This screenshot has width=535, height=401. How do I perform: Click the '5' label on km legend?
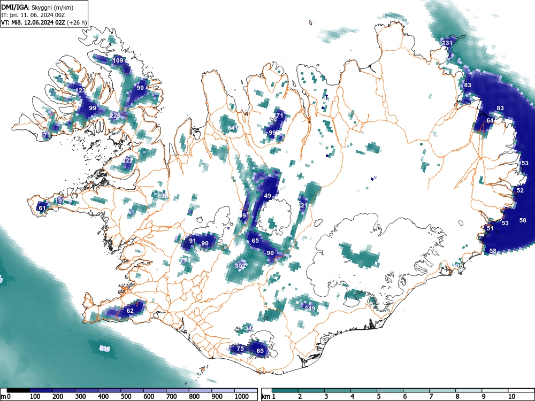(379, 396)
